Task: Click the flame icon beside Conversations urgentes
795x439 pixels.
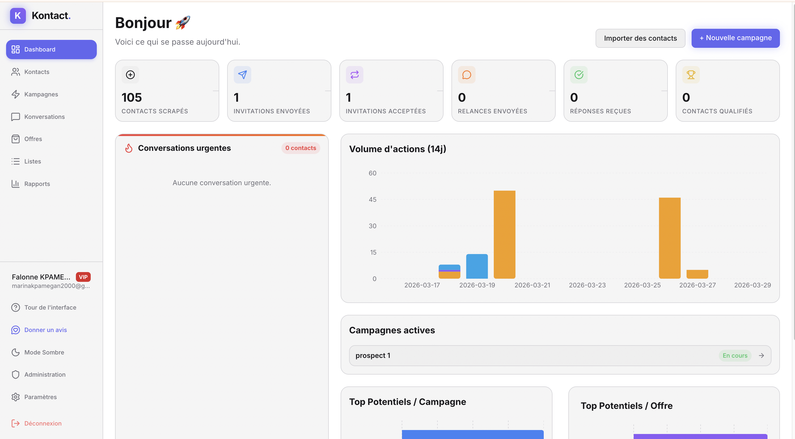Action: pos(129,148)
